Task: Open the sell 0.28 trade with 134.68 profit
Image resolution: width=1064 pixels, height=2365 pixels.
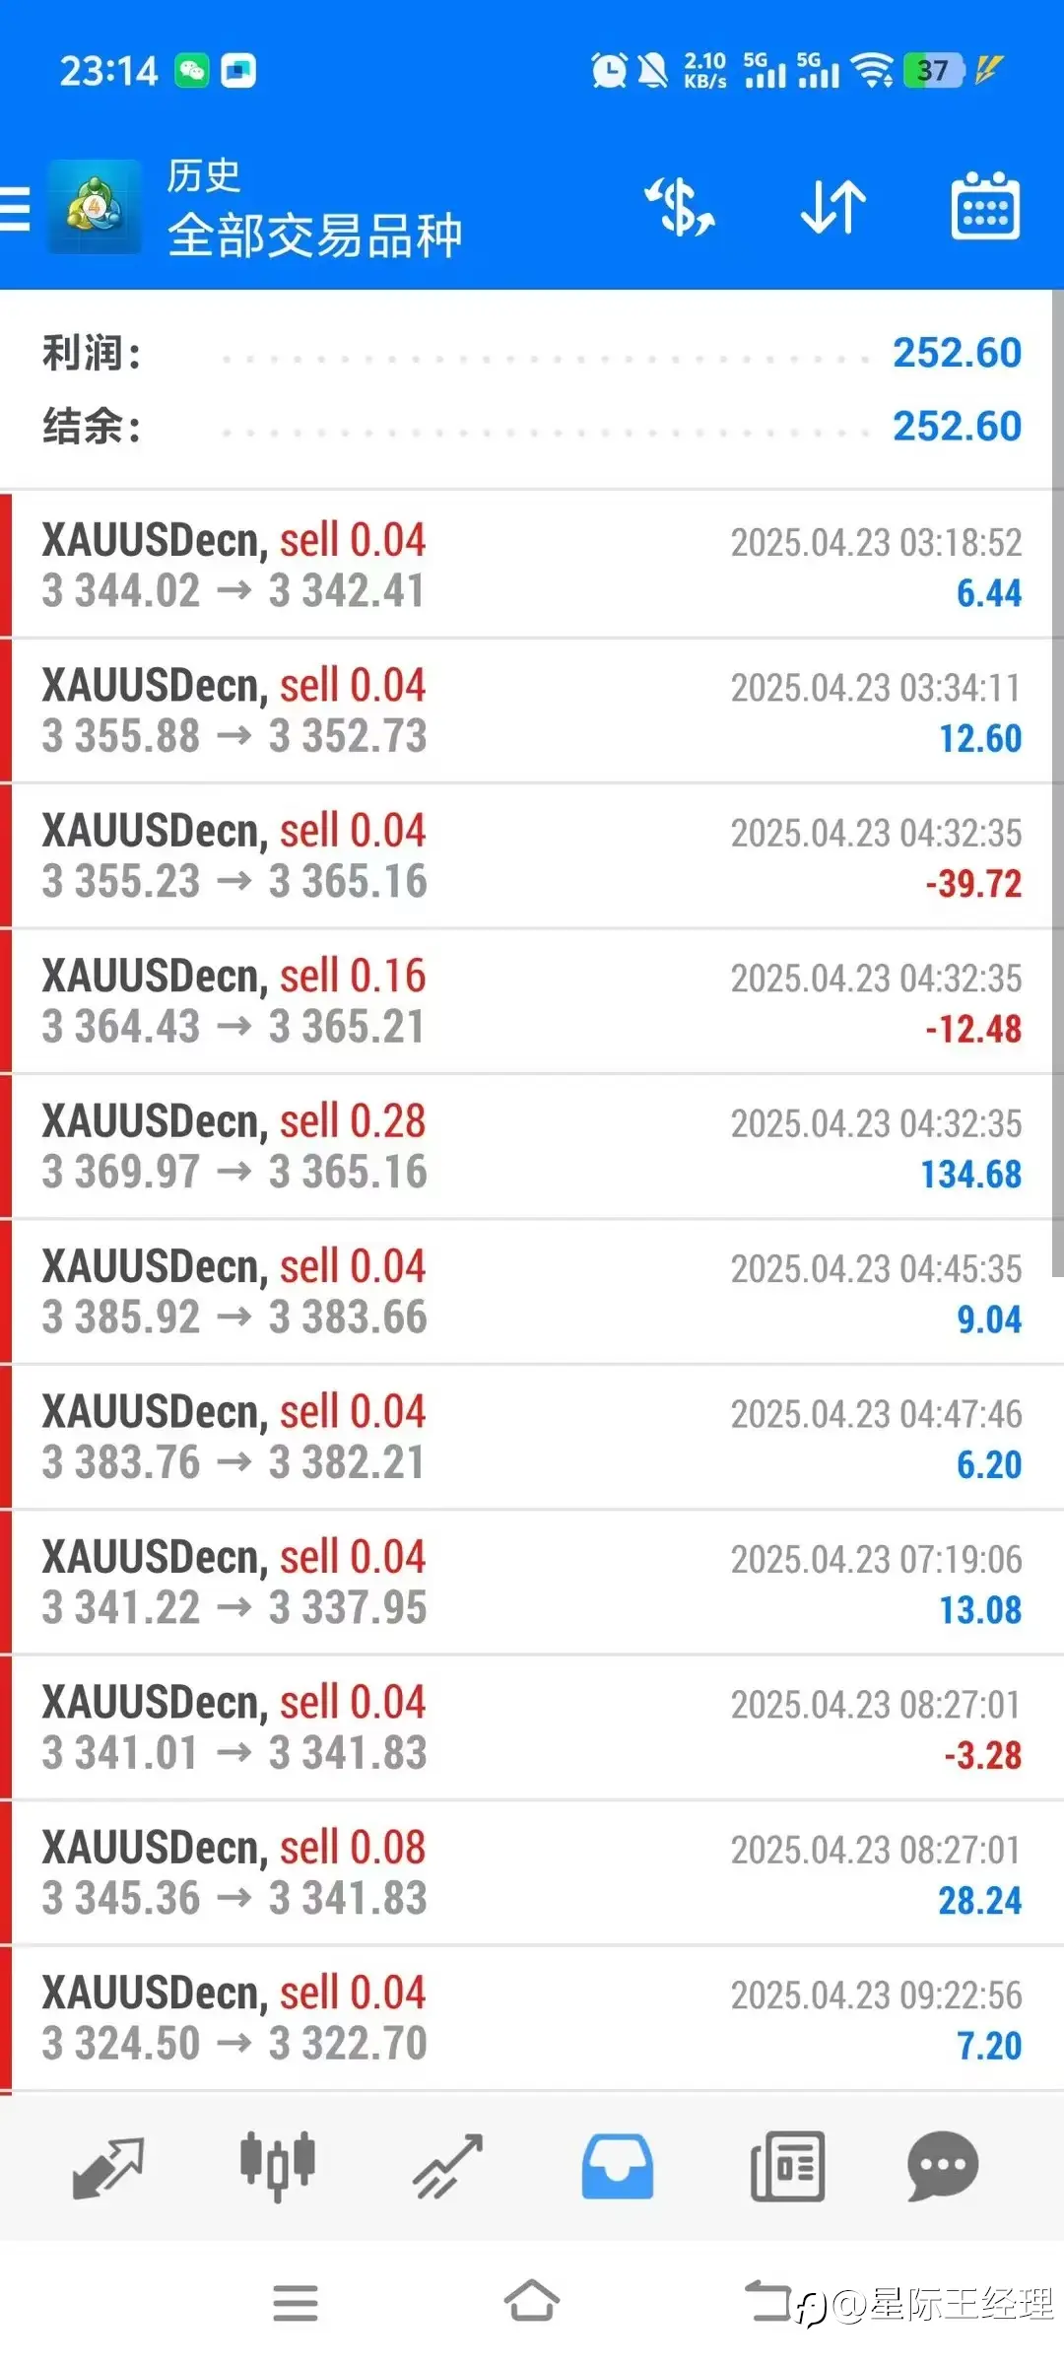Action: click(532, 1146)
